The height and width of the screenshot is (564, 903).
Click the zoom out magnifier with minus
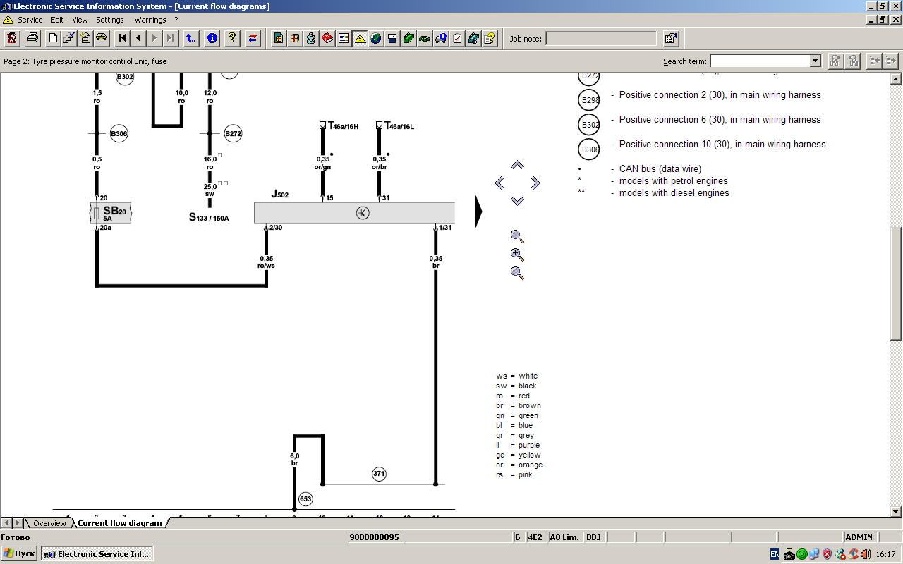(517, 273)
